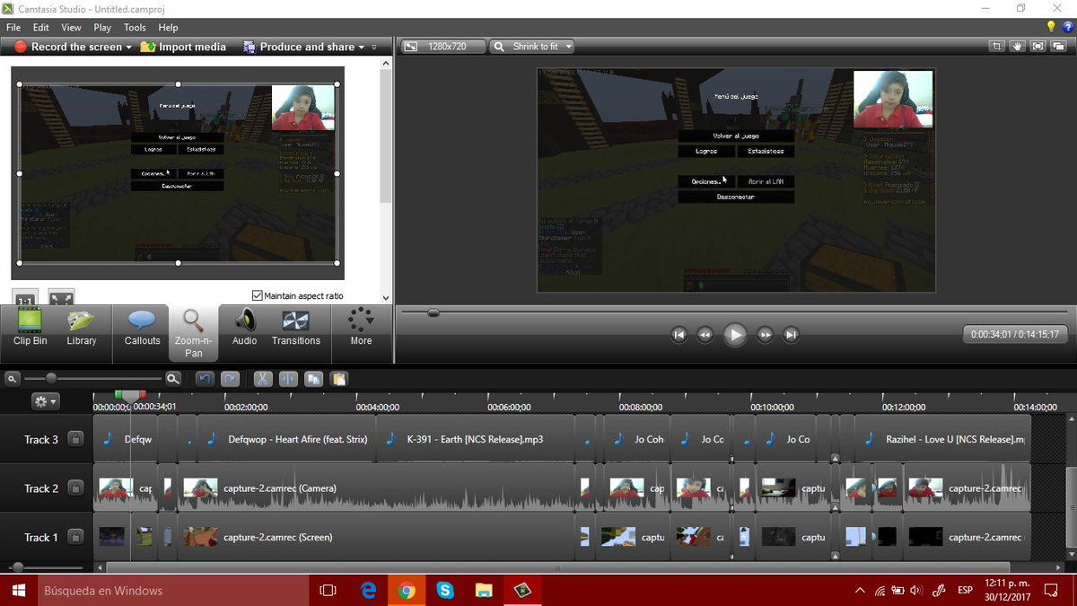Toggle the lock on Track 2
Image resolution: width=1077 pixels, height=606 pixels.
pyautogui.click(x=75, y=488)
